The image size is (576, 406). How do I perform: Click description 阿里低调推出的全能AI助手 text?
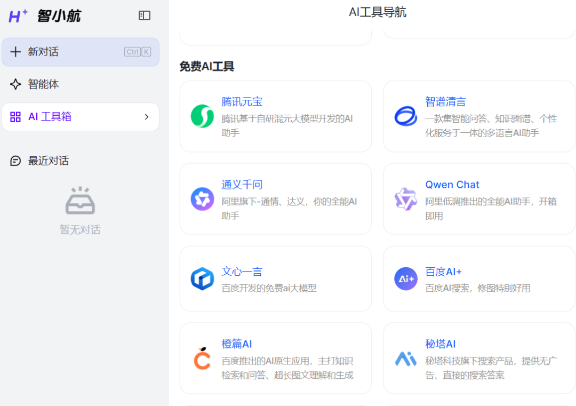click(491, 208)
